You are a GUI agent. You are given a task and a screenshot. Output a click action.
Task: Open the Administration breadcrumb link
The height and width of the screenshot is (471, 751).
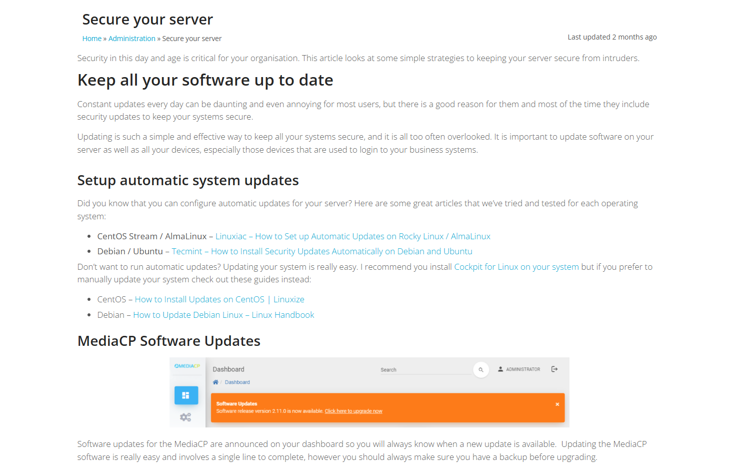pos(132,39)
